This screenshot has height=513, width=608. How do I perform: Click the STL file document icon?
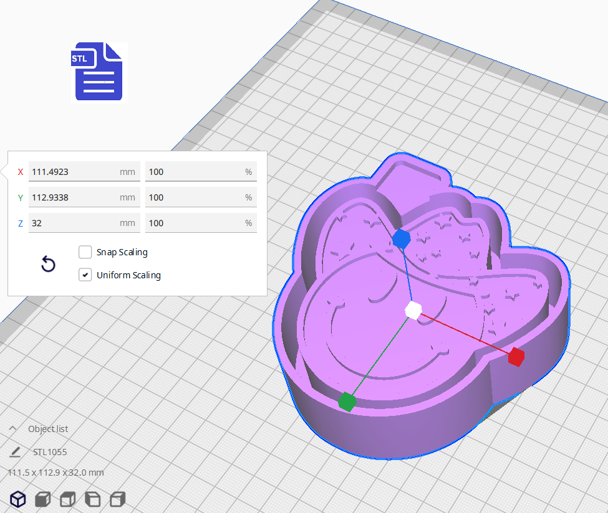98,72
